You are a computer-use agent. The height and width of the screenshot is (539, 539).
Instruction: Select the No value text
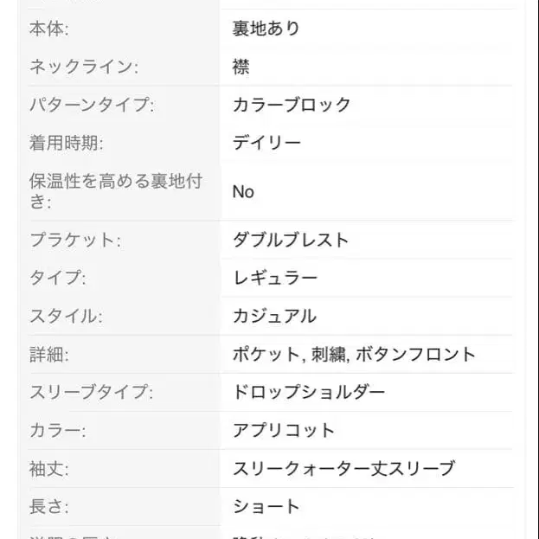click(243, 191)
